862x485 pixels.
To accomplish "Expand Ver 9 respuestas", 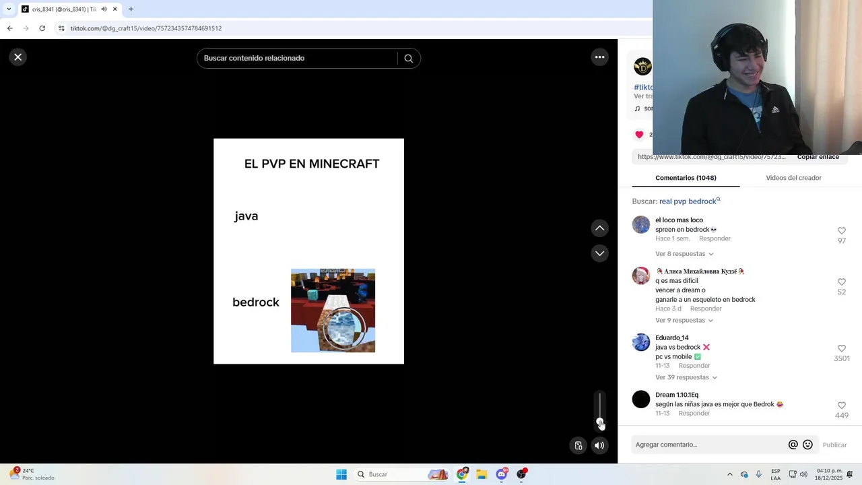I will pos(684,321).
